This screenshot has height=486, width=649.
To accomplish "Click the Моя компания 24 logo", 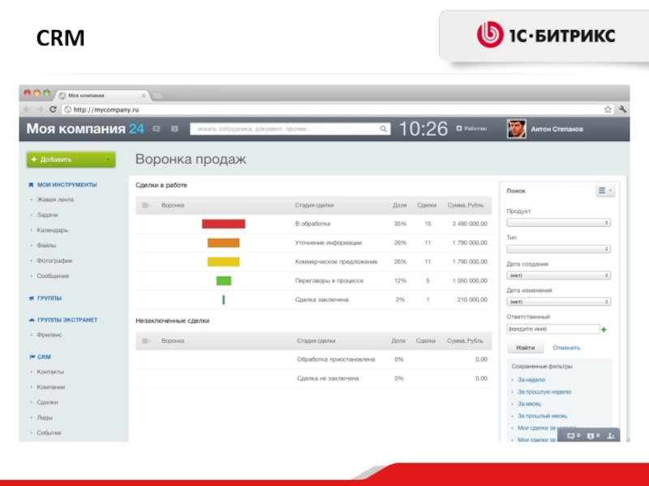I will (85, 129).
